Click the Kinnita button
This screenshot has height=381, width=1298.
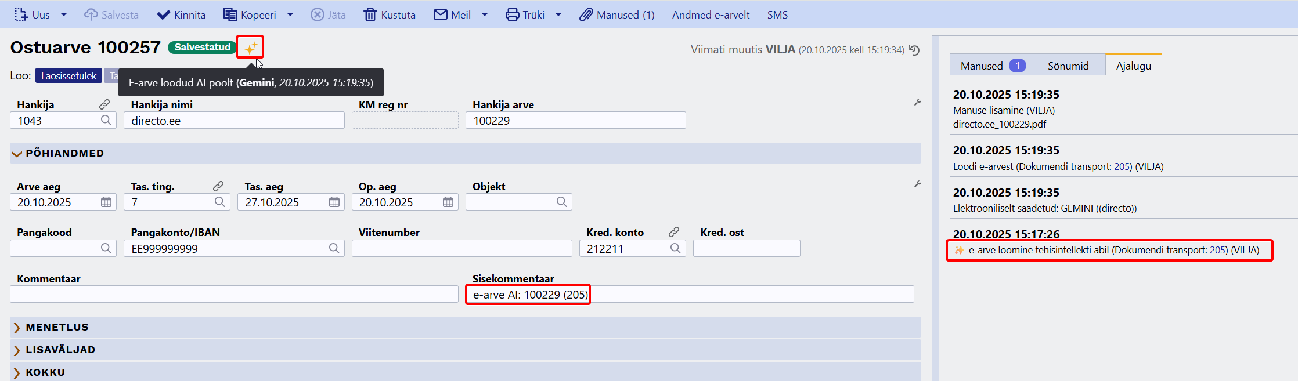(x=181, y=15)
